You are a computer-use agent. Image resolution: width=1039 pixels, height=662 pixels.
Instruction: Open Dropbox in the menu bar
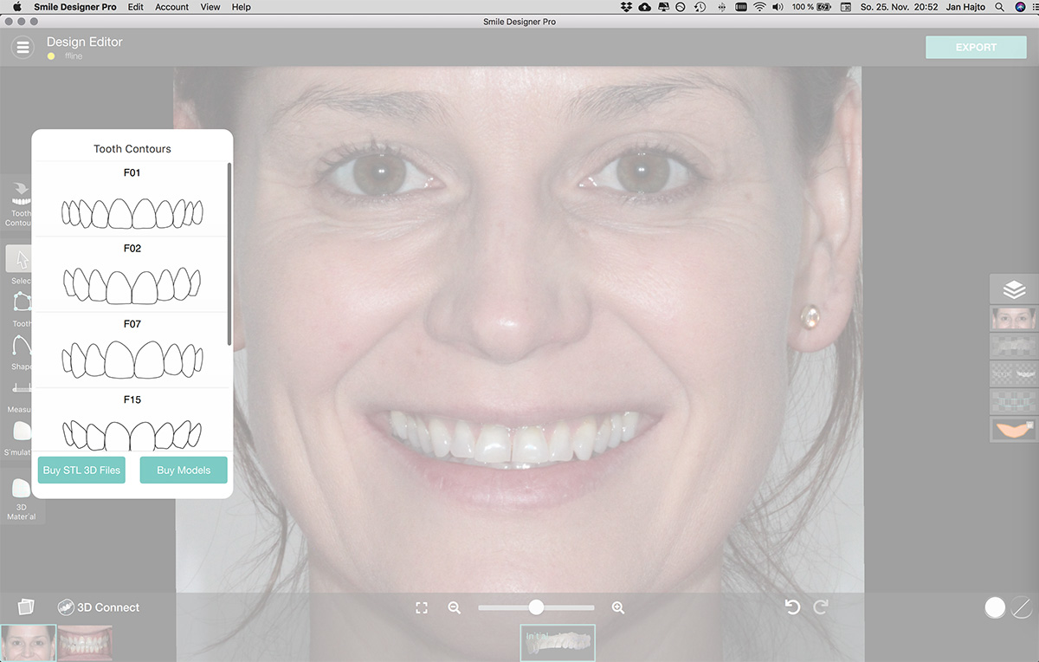click(x=626, y=7)
